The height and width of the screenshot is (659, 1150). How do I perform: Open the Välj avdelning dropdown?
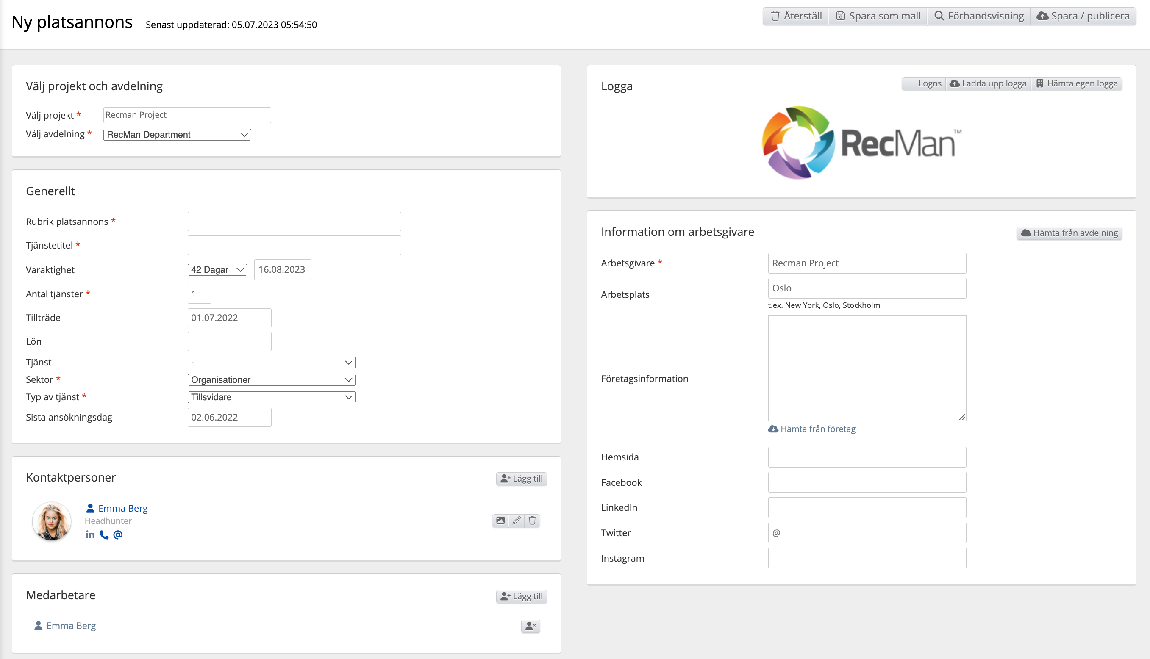177,134
